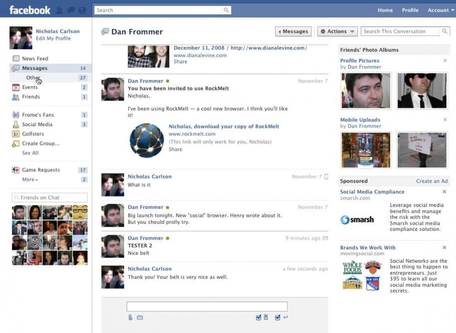Open the Actions dropdown
The image size is (456, 333).
tap(337, 31)
